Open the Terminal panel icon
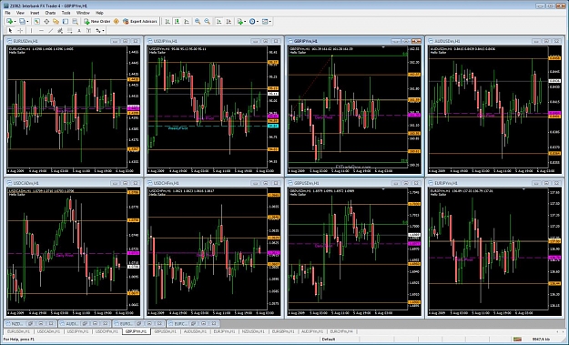 coord(66,22)
